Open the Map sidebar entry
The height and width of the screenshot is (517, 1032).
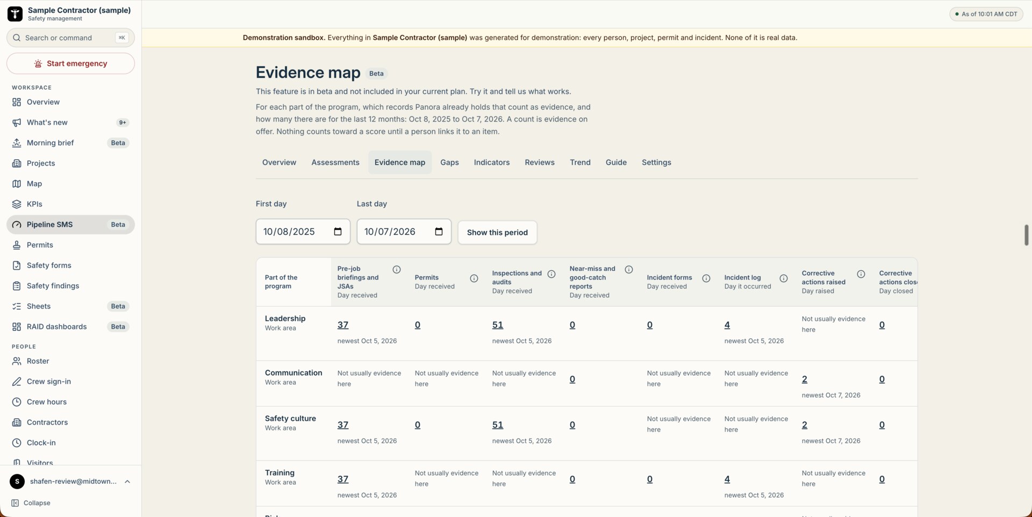(x=70, y=184)
